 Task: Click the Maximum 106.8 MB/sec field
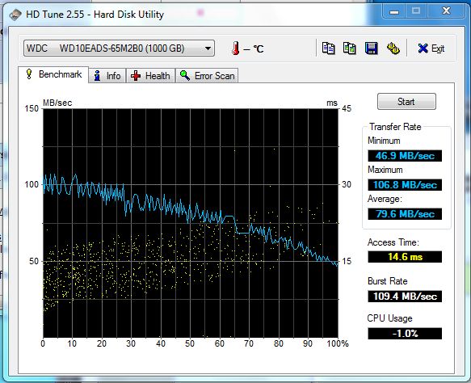405,185
